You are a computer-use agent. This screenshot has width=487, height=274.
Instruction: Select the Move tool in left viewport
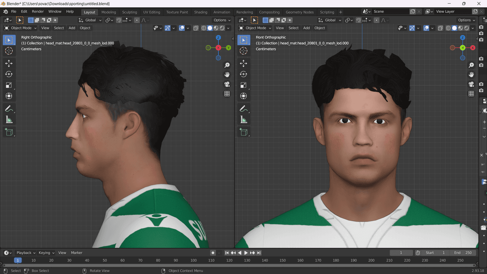[9, 63]
